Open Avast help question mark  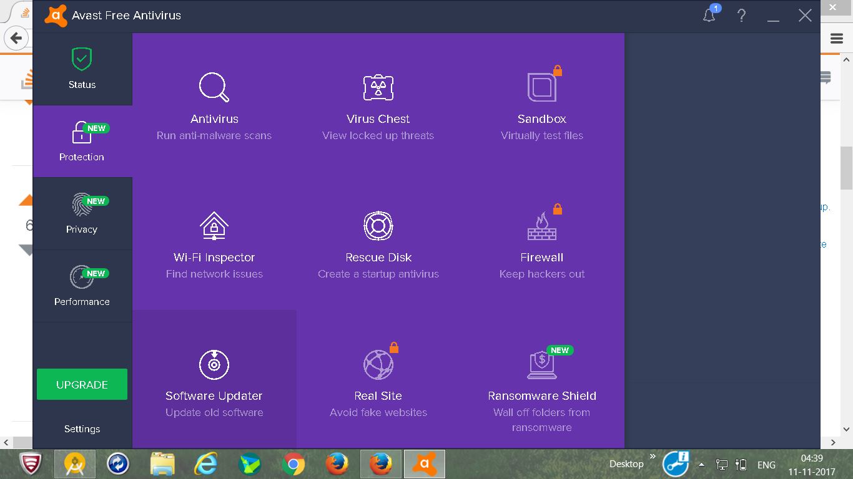[x=741, y=16]
